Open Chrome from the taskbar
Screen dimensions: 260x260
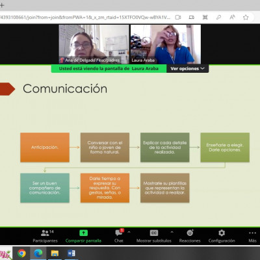point(21,253)
